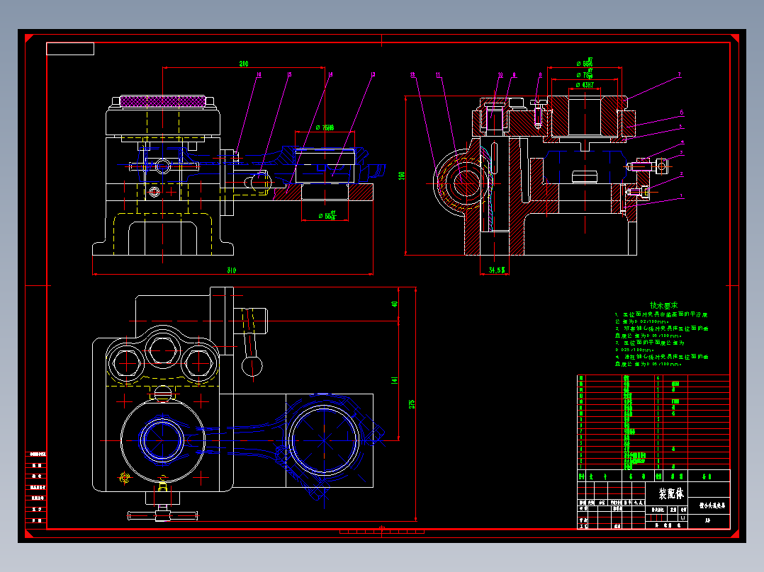Viewport: 764px width, 572px height.
Task: Select the vertical 180 height dimension text
Action: pyautogui.click(x=401, y=176)
